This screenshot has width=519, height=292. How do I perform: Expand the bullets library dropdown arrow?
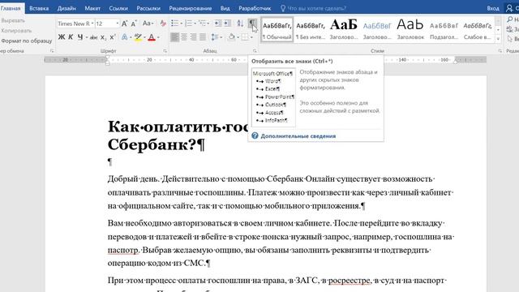click(x=182, y=24)
